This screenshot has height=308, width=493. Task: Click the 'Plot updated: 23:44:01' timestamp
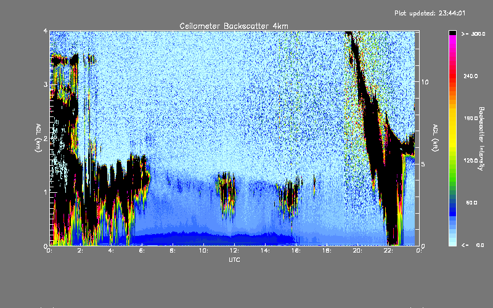(430, 13)
